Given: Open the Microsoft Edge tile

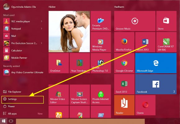Looking at the screenshot, I should [x=156, y=63].
